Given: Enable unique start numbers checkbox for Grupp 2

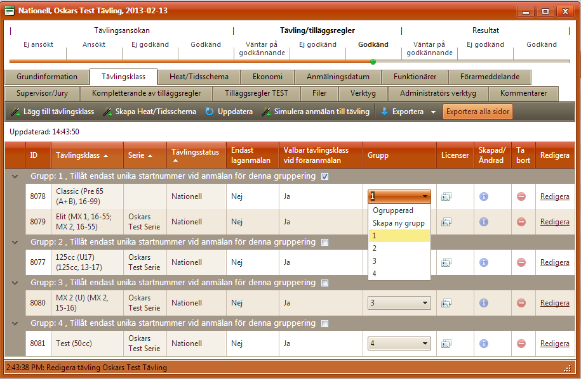Looking at the screenshot, I should 325,243.
